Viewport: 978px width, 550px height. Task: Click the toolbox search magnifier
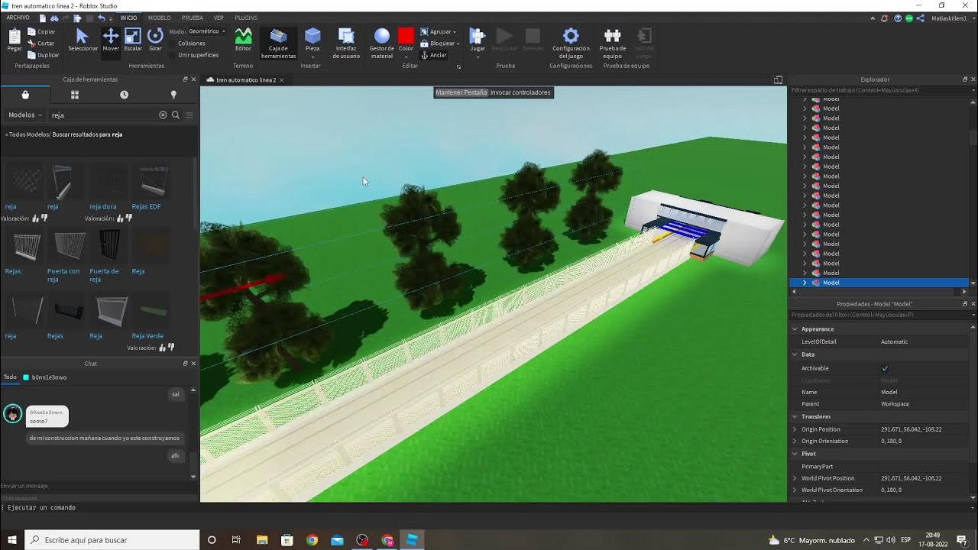click(176, 115)
